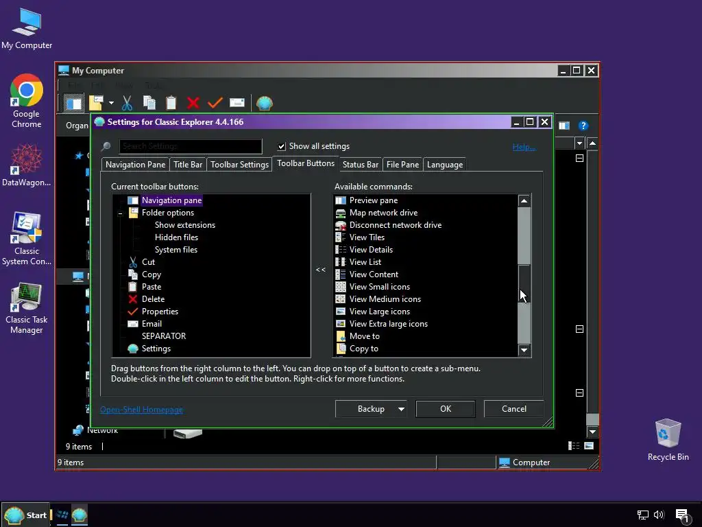Select SEPARATOR entry in current buttons
Image resolution: width=702 pixels, height=527 pixels.
click(164, 336)
